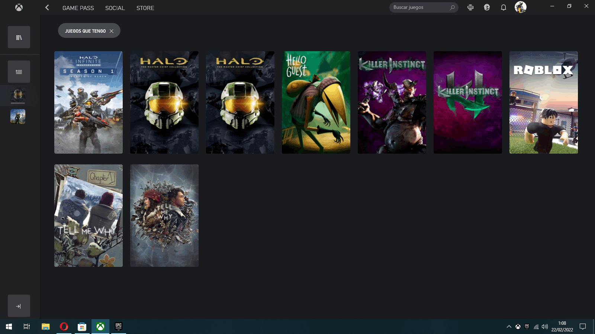The height and width of the screenshot is (334, 595).
Task: Open File Explorer from taskbar
Action: coord(45,327)
